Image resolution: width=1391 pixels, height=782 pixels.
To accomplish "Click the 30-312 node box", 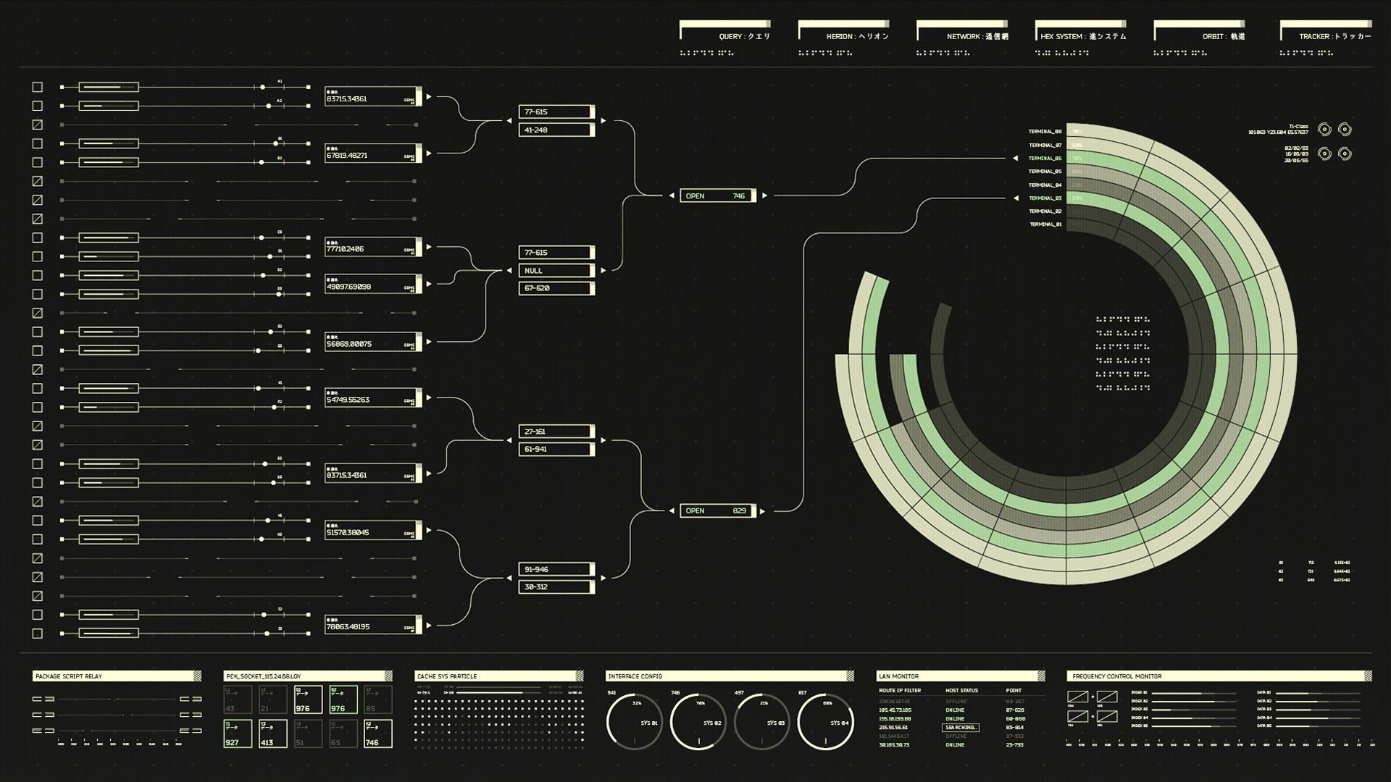I will pos(557,586).
